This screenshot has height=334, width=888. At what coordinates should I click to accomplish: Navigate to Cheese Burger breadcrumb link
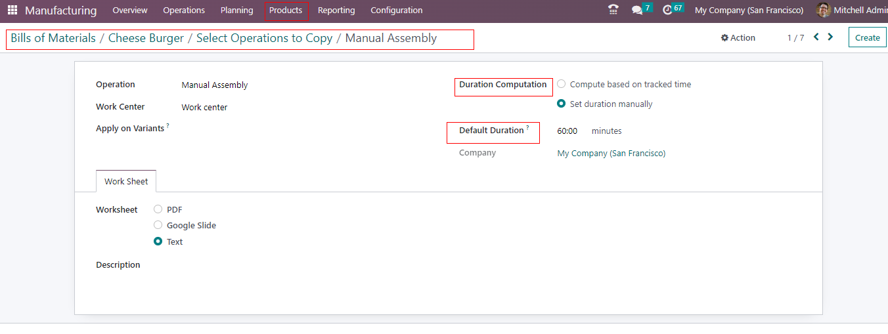tap(146, 38)
